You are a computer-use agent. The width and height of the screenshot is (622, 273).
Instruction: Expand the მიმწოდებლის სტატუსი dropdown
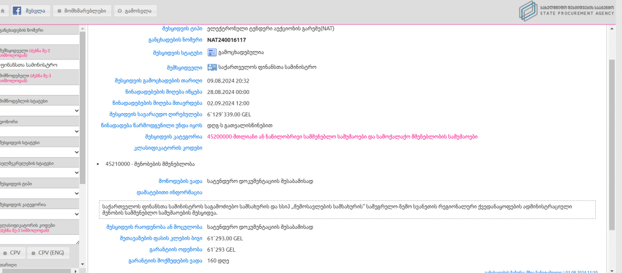(x=39, y=111)
